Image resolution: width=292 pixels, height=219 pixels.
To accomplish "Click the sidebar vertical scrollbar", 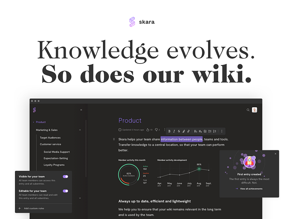I will [86, 149].
